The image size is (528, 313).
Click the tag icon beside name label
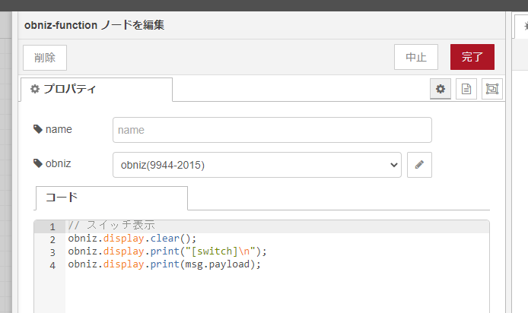[38, 129]
